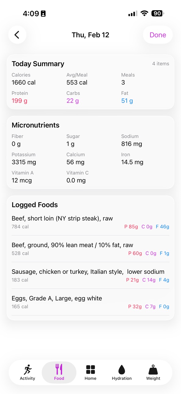Open the Italian style sausage entry
This screenshot has height=394, width=181.
tap(90, 275)
